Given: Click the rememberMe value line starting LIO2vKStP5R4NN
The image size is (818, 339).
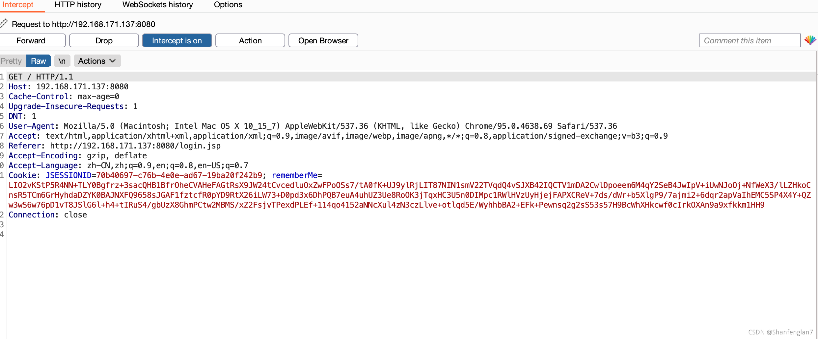Looking at the screenshot, I should pyautogui.click(x=410, y=185).
